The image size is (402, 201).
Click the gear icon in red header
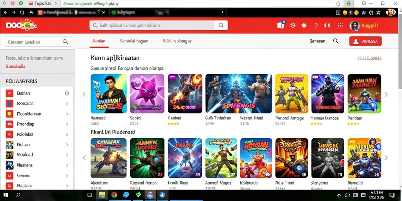click(304, 26)
